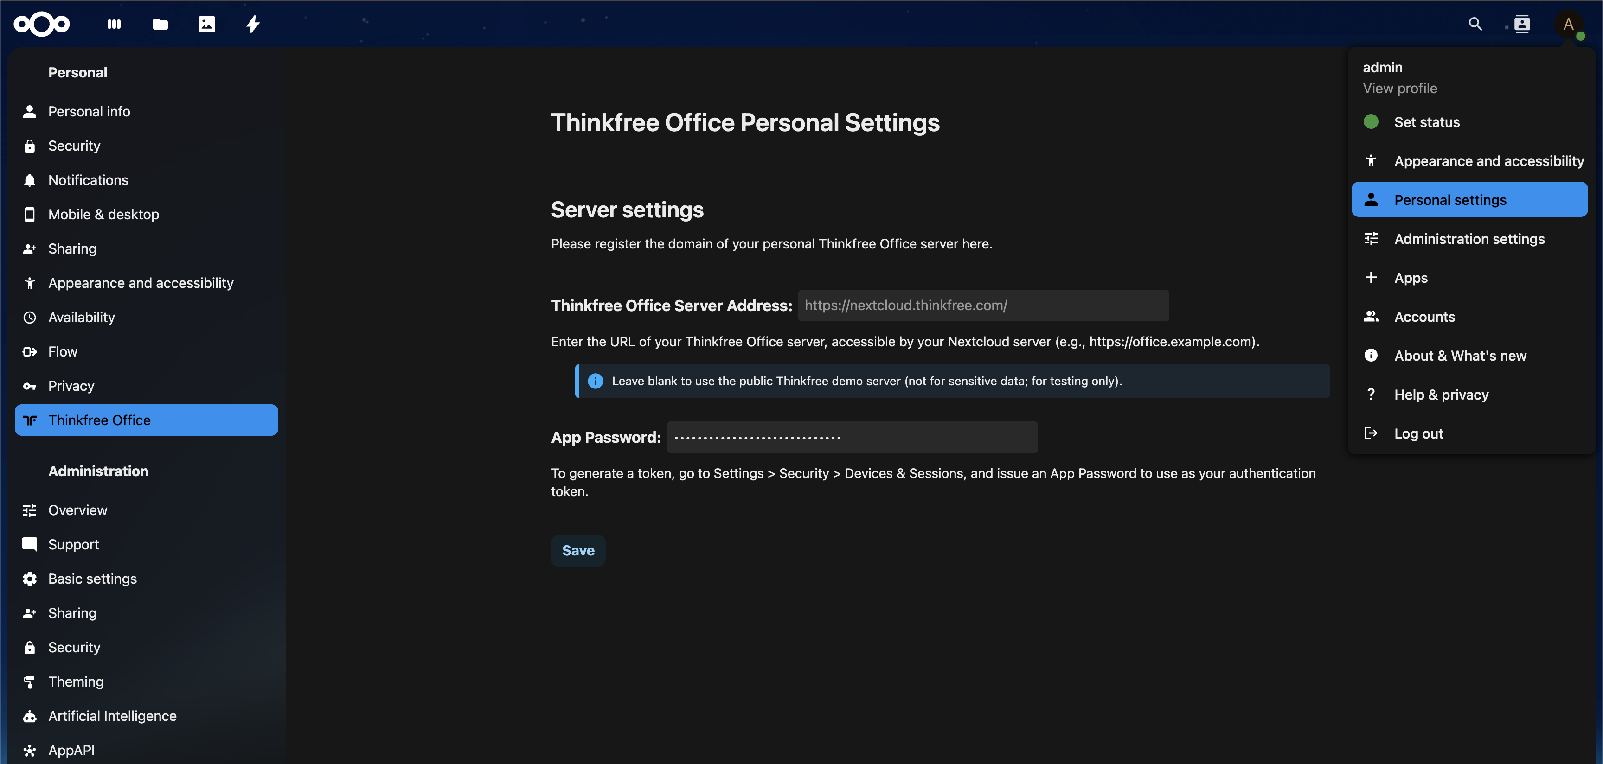The width and height of the screenshot is (1603, 764).
Task: Click the search magnifier icon
Action: [1475, 24]
